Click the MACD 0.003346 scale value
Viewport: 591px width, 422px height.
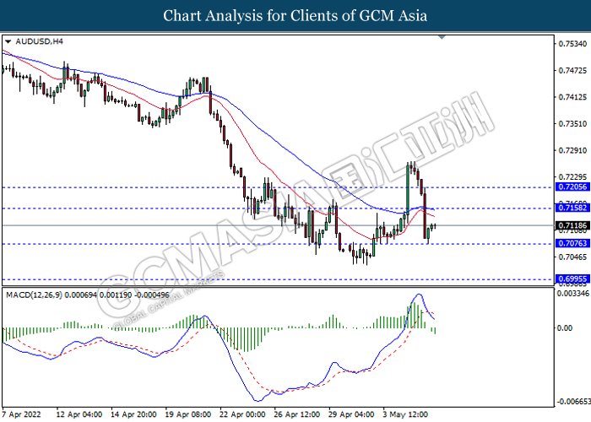(x=573, y=293)
